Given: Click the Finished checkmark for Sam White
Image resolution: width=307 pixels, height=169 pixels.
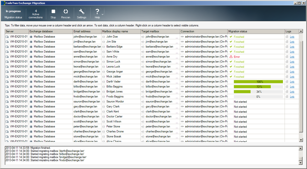Looking at the screenshot, I should click(x=231, y=52).
